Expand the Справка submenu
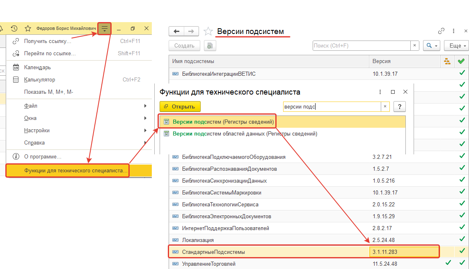This screenshot has height=269, width=469. click(x=79, y=143)
